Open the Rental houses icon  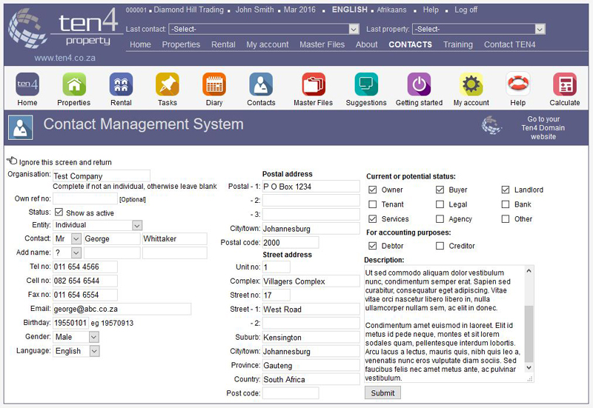click(x=121, y=84)
